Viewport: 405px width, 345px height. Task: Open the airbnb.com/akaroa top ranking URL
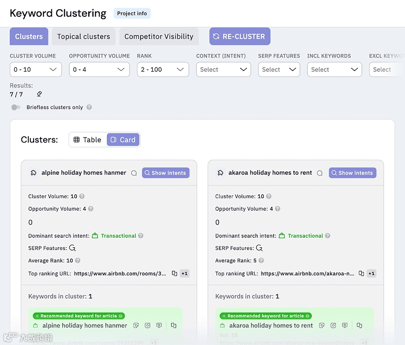[307, 273]
